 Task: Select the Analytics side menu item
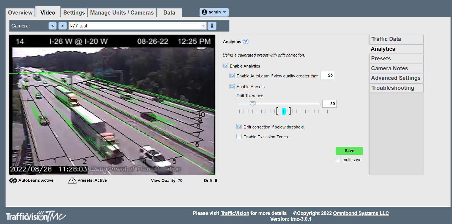396,49
